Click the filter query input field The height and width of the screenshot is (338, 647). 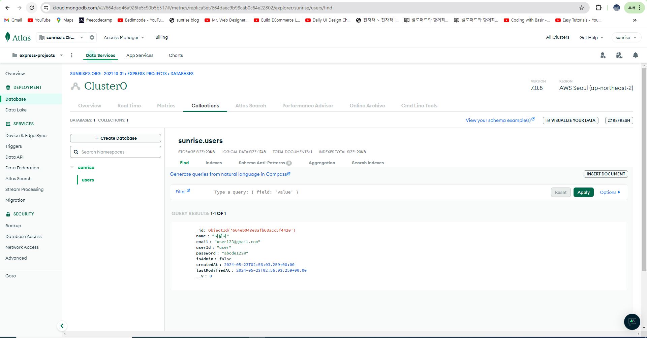point(379,192)
